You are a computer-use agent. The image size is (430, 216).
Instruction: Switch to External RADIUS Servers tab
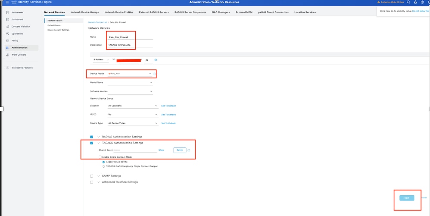coord(154,13)
